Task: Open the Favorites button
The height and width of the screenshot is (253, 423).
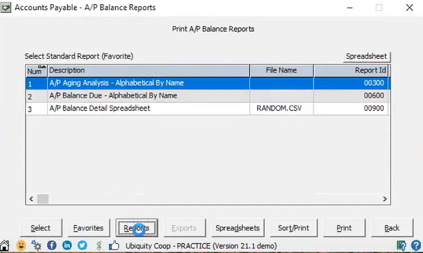Action: pyautogui.click(x=89, y=228)
